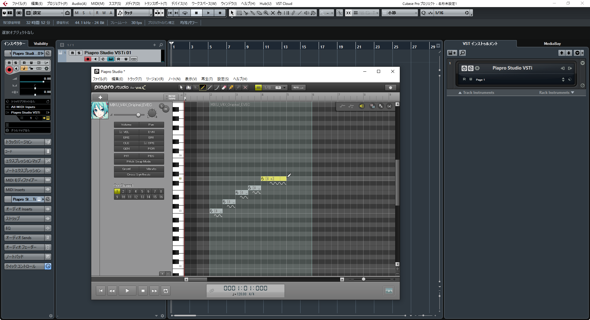This screenshot has height=320, width=590.
Task: Click the speaker icon in piano roll overlay
Action: click(x=362, y=106)
